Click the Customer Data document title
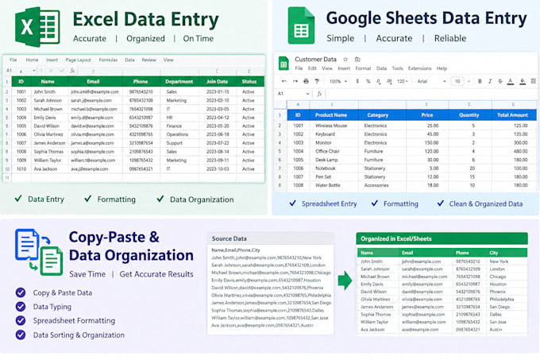 tap(315, 60)
